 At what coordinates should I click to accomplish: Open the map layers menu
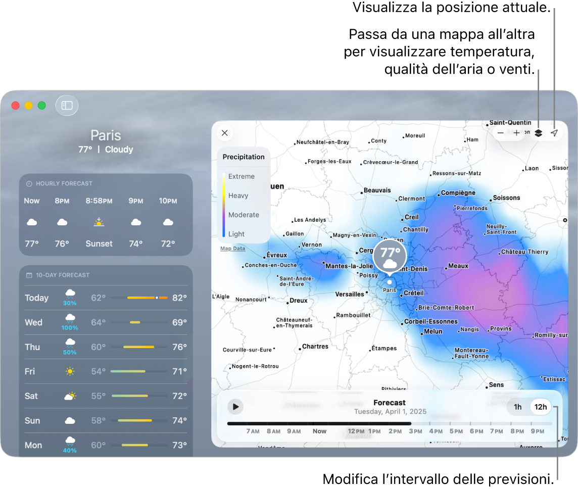coord(538,133)
